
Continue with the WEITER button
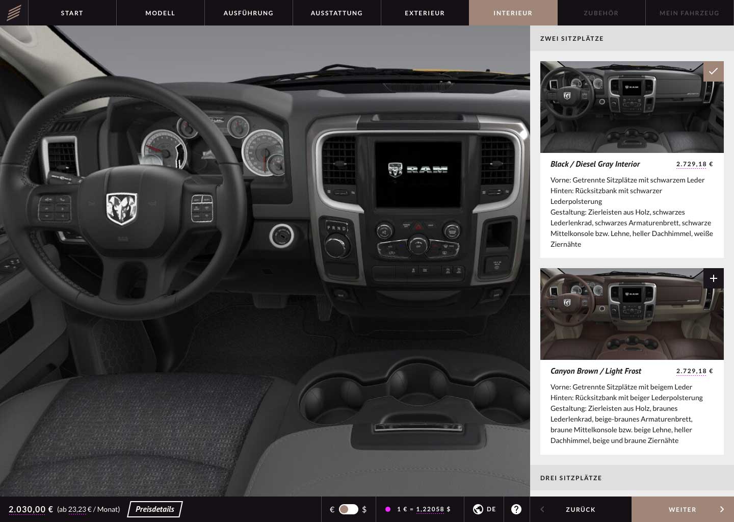[683, 509]
